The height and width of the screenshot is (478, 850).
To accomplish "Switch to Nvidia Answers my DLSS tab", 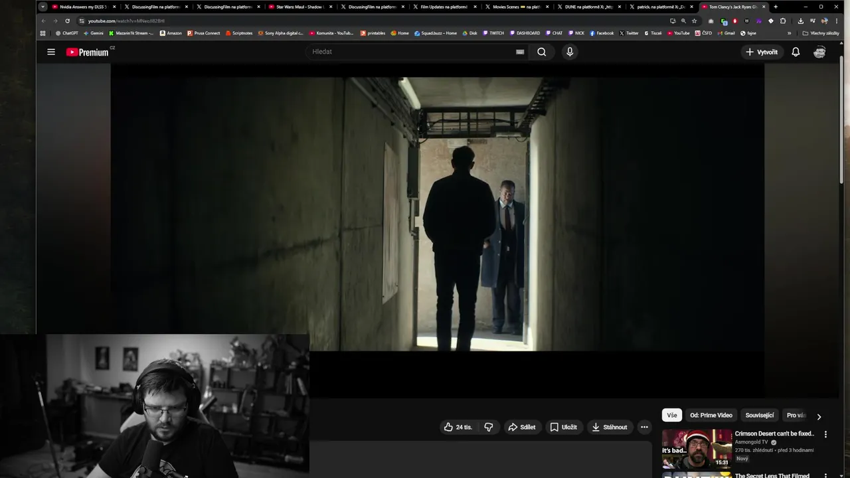I will 83,7.
